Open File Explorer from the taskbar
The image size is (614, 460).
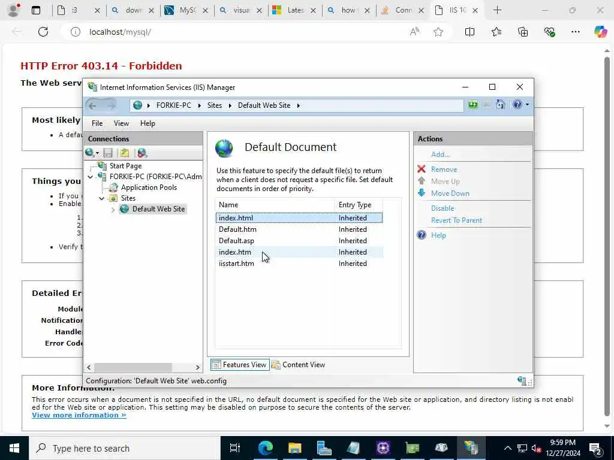tap(294, 448)
